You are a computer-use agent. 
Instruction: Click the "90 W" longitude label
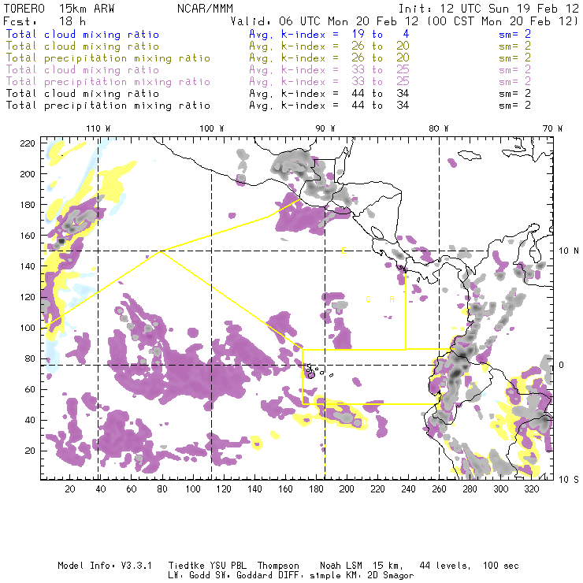pyautogui.click(x=325, y=128)
